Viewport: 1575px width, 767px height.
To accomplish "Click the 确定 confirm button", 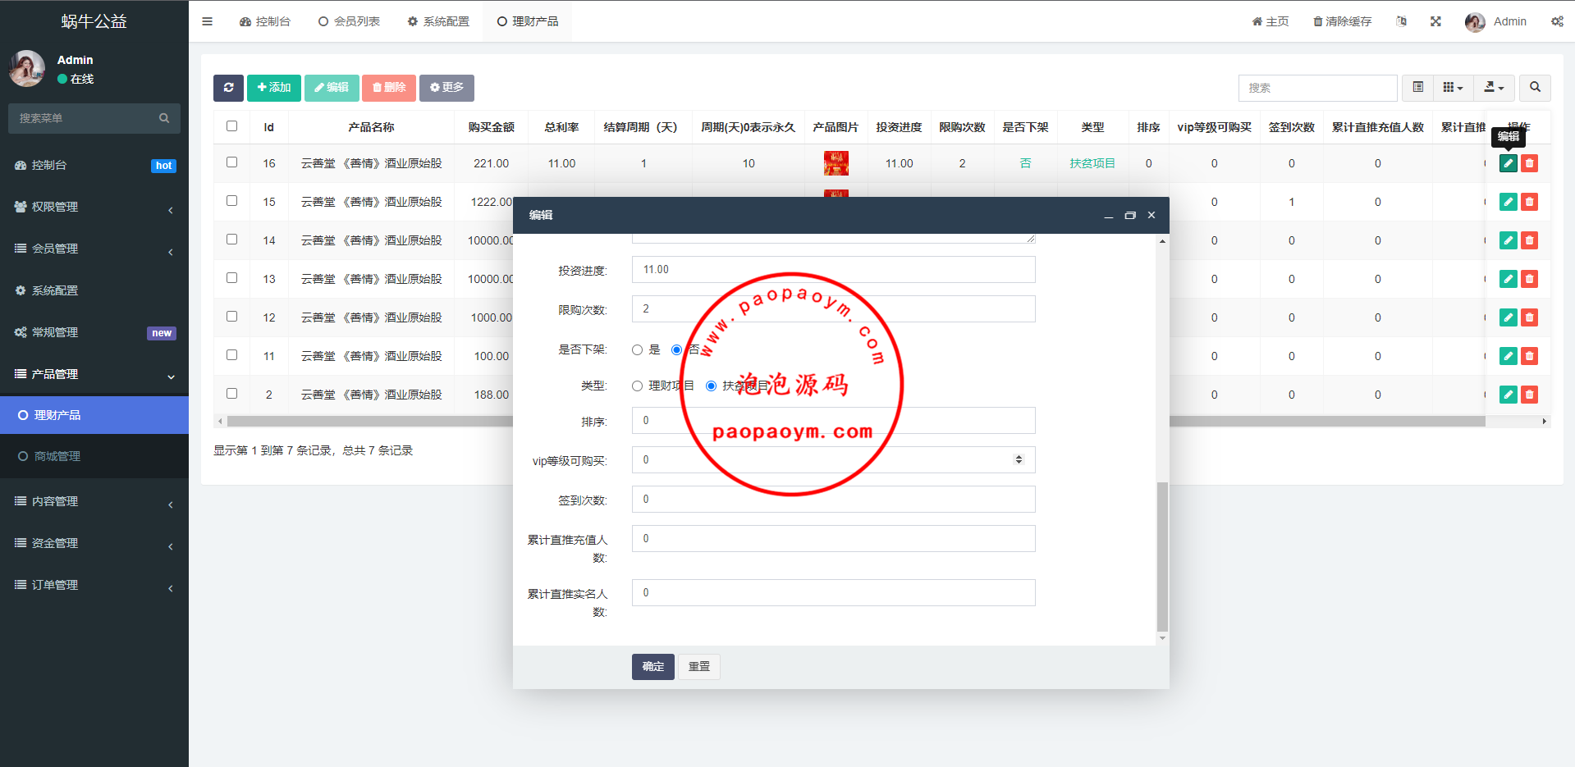I will point(652,667).
